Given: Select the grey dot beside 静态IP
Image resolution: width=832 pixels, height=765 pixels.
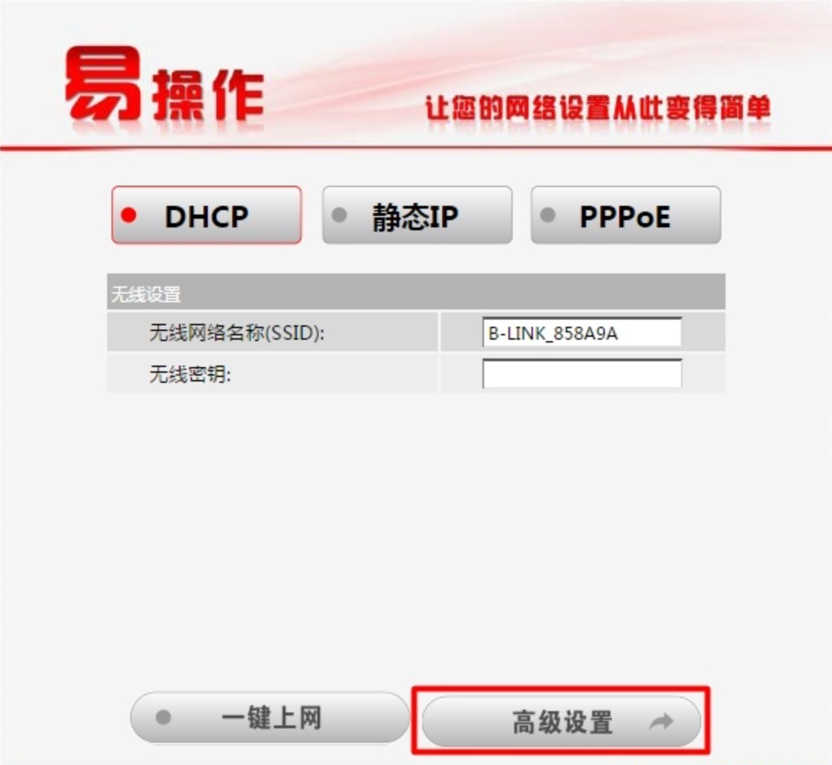Looking at the screenshot, I should [x=339, y=215].
